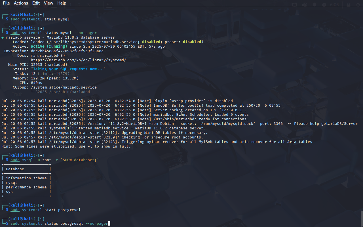The image size is (363, 227).
Task: Open the Edit menu
Action: point(36,3)
